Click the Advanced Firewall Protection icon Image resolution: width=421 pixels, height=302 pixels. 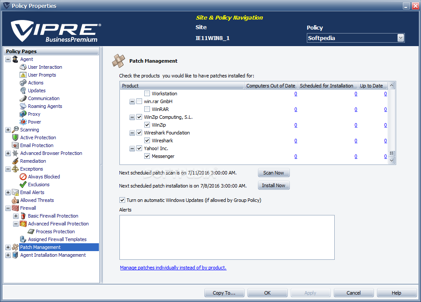click(23, 224)
